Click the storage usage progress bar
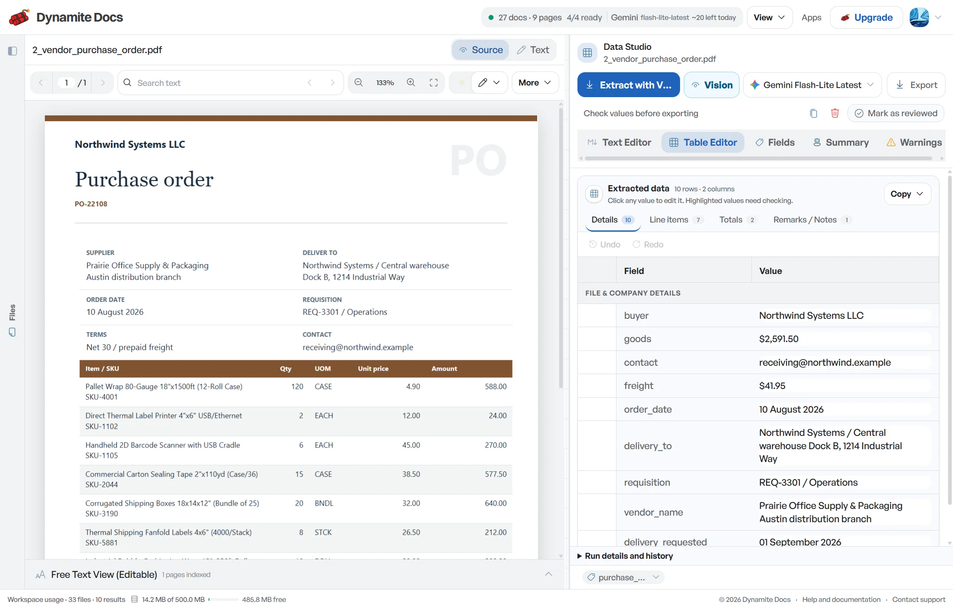The height and width of the screenshot is (609, 953). 224,599
